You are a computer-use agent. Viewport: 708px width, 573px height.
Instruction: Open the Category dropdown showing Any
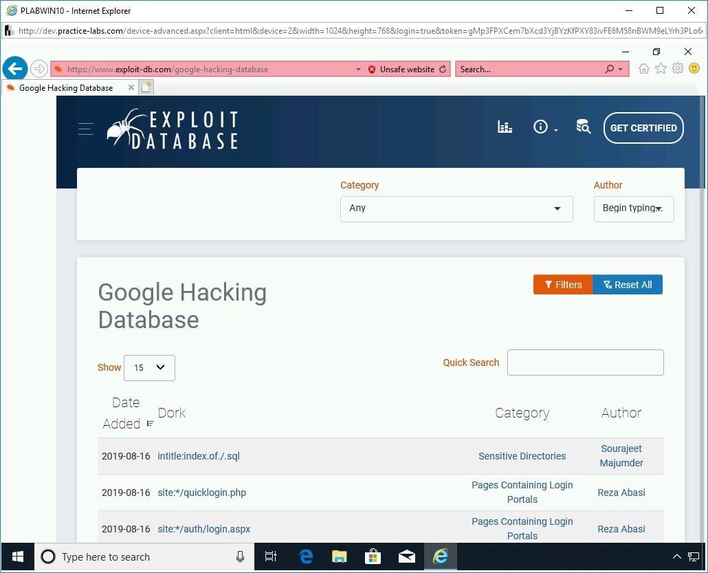[x=456, y=209]
